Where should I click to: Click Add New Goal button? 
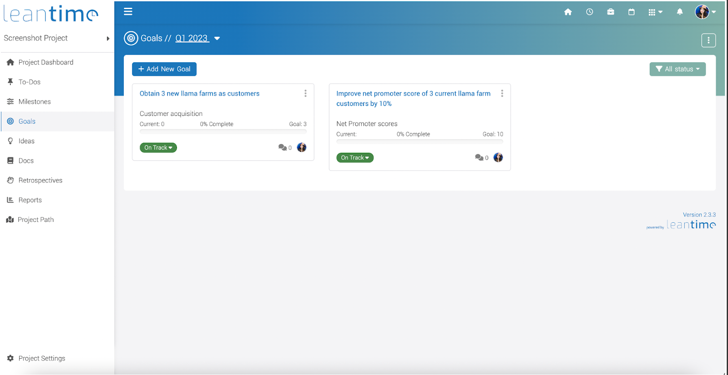pyautogui.click(x=164, y=69)
